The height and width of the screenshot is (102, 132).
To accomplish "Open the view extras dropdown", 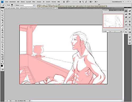I will tap(68, 2).
